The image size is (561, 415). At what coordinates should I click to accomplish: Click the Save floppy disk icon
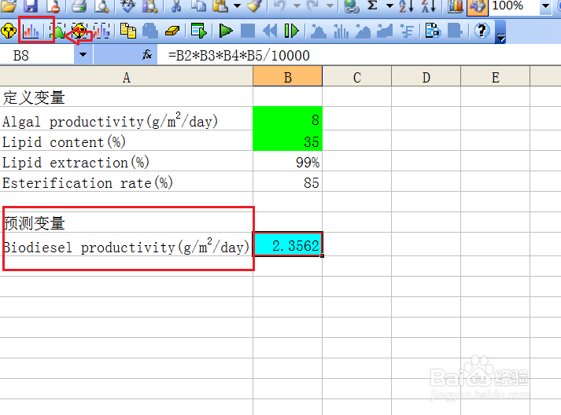pos(31,6)
